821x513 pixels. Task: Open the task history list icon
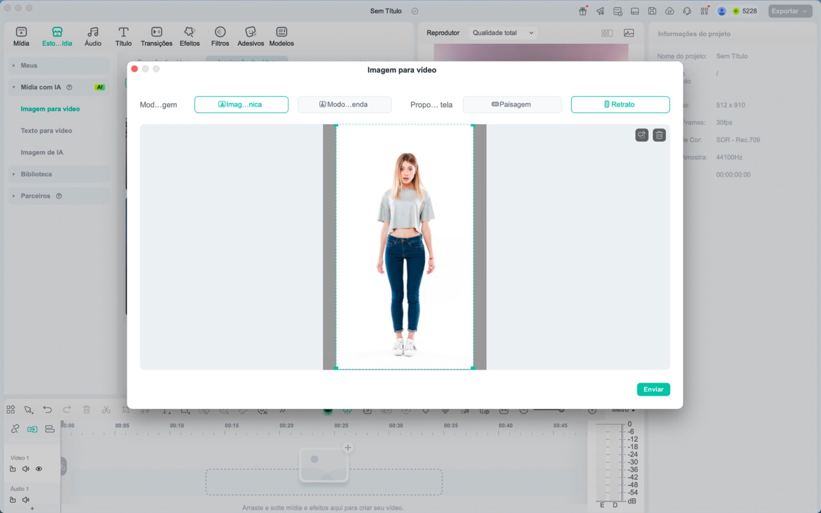(x=618, y=11)
